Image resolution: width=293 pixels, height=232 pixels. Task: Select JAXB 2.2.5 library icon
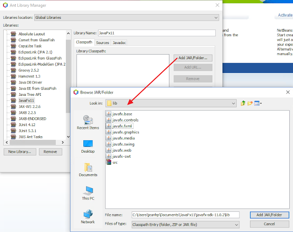pos(13,112)
